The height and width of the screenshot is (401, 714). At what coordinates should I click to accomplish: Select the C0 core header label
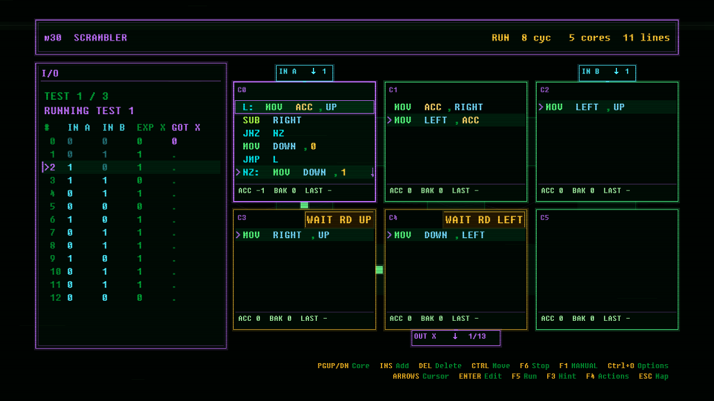tap(242, 90)
